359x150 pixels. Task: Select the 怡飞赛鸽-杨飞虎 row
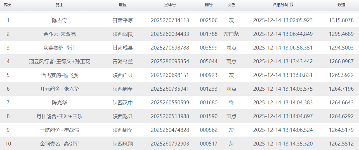pos(59,75)
